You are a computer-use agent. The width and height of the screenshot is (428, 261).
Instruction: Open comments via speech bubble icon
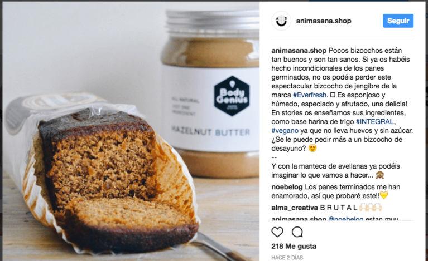click(297, 232)
